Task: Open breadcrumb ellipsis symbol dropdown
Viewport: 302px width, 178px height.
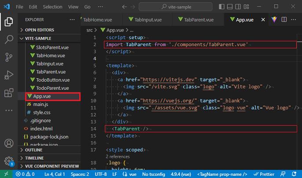Action: 132,30
